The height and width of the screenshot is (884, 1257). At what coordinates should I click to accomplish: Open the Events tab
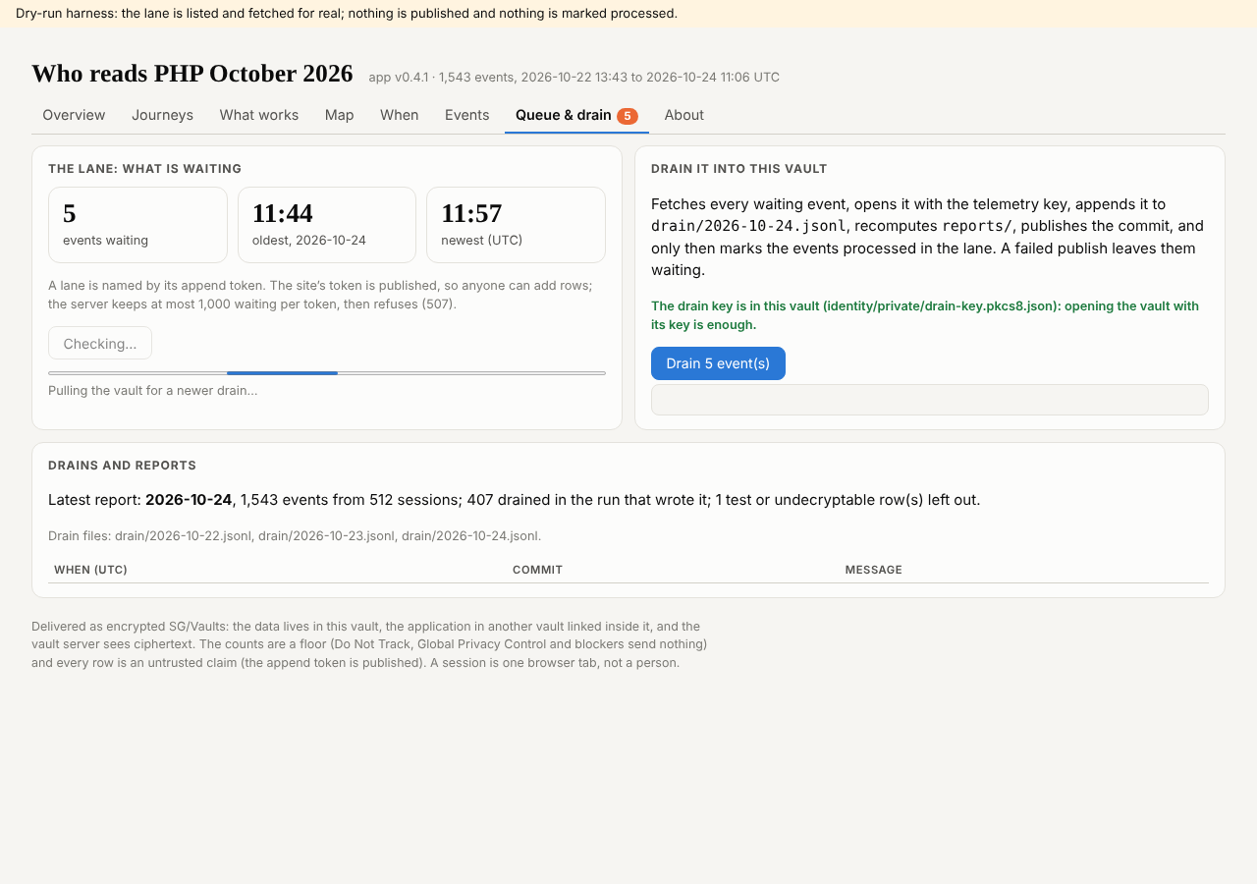pyautogui.click(x=466, y=115)
